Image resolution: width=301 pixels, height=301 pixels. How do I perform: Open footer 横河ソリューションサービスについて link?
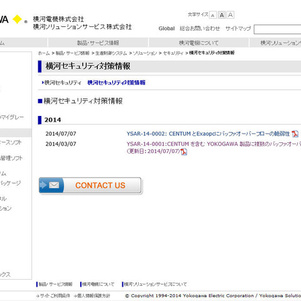[x=156, y=284]
